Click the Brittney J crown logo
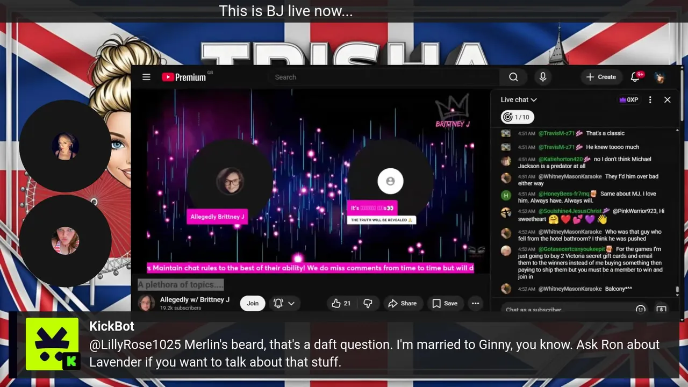The width and height of the screenshot is (688, 387). (x=453, y=111)
